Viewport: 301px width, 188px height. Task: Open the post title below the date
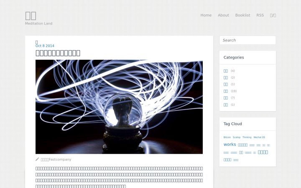coord(58,53)
